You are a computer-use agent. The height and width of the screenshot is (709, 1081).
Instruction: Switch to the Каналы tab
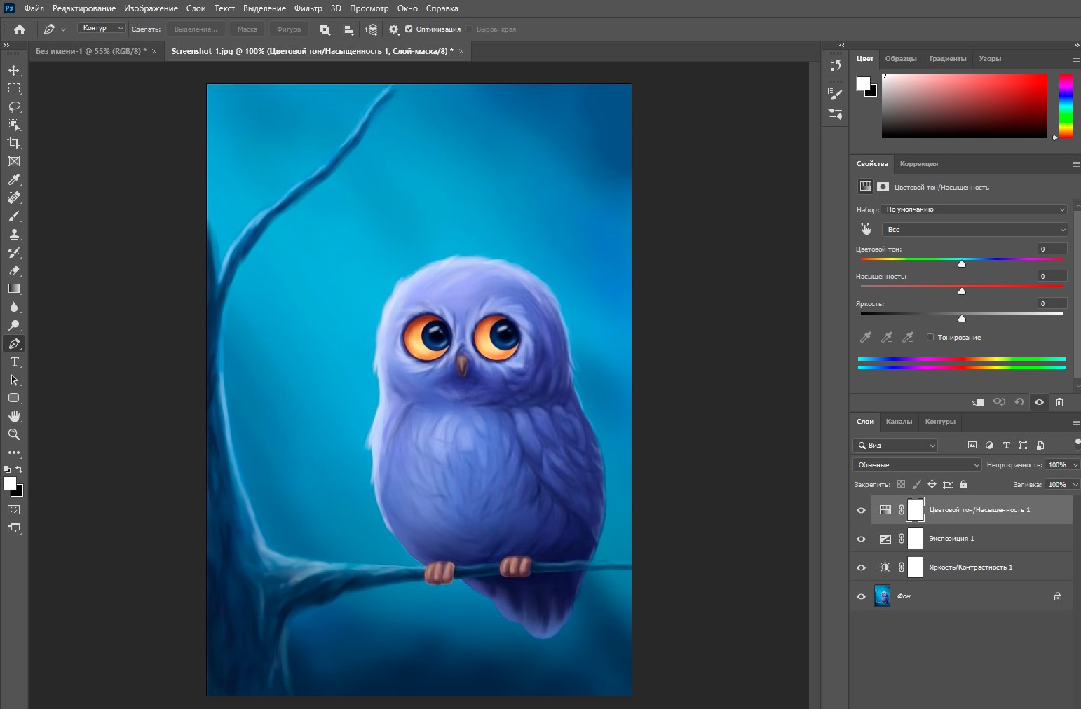(x=899, y=422)
